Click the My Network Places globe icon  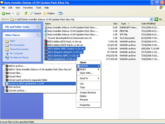[x=7, y=58]
